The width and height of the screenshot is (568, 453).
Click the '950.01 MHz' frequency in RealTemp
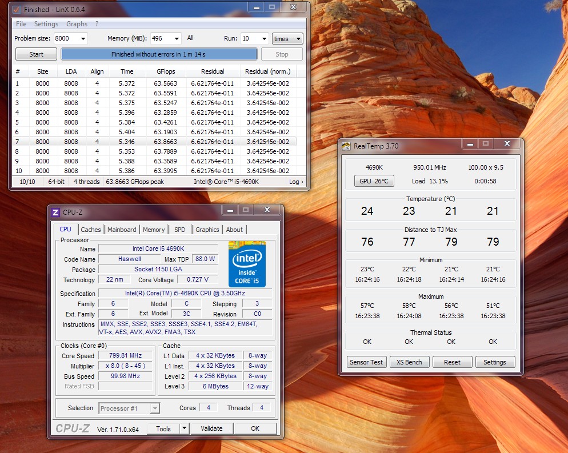tap(430, 167)
